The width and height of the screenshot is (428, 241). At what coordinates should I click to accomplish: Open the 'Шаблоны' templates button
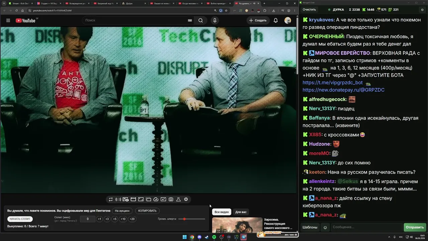[310, 227]
